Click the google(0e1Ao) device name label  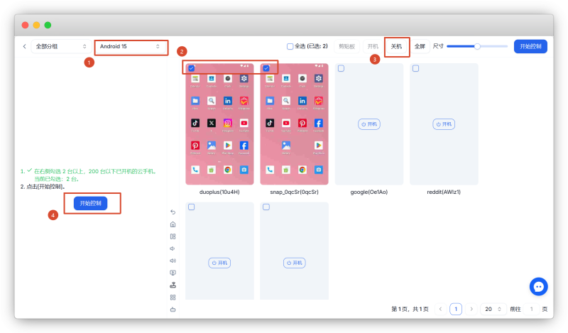pyautogui.click(x=368, y=192)
